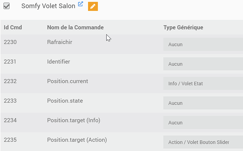Select the Position.target (Info) command name
The width and height of the screenshot is (243, 151).
tap(74, 120)
